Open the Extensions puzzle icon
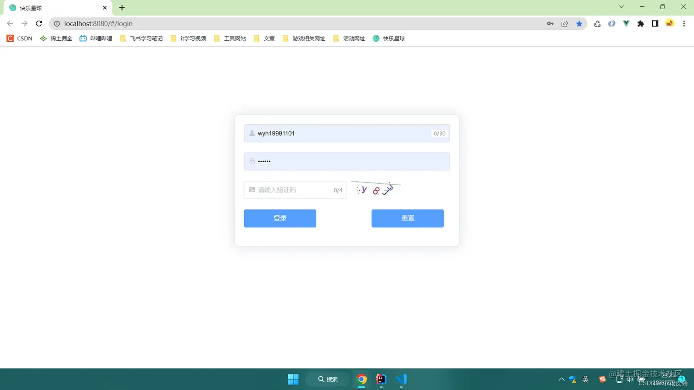Image resolution: width=694 pixels, height=390 pixels. pyautogui.click(x=641, y=23)
